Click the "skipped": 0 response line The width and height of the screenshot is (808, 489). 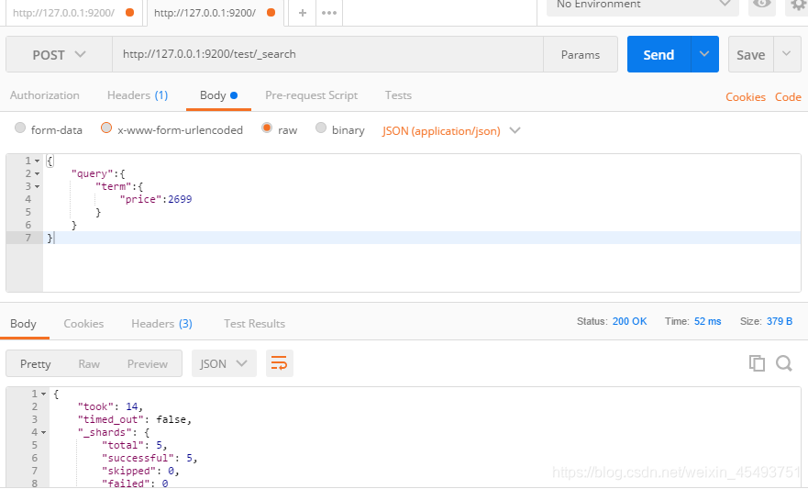(x=140, y=471)
